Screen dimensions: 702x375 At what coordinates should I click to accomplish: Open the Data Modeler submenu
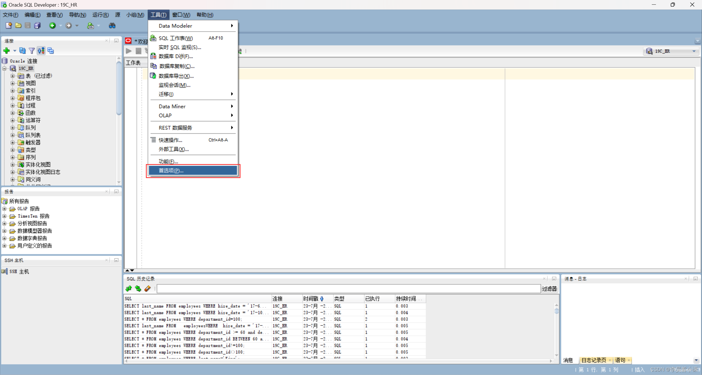tap(193, 26)
